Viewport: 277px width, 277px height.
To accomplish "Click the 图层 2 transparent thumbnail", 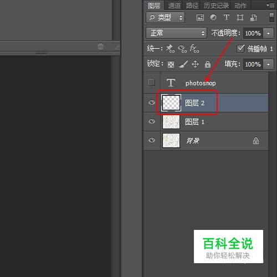I will [x=171, y=102].
